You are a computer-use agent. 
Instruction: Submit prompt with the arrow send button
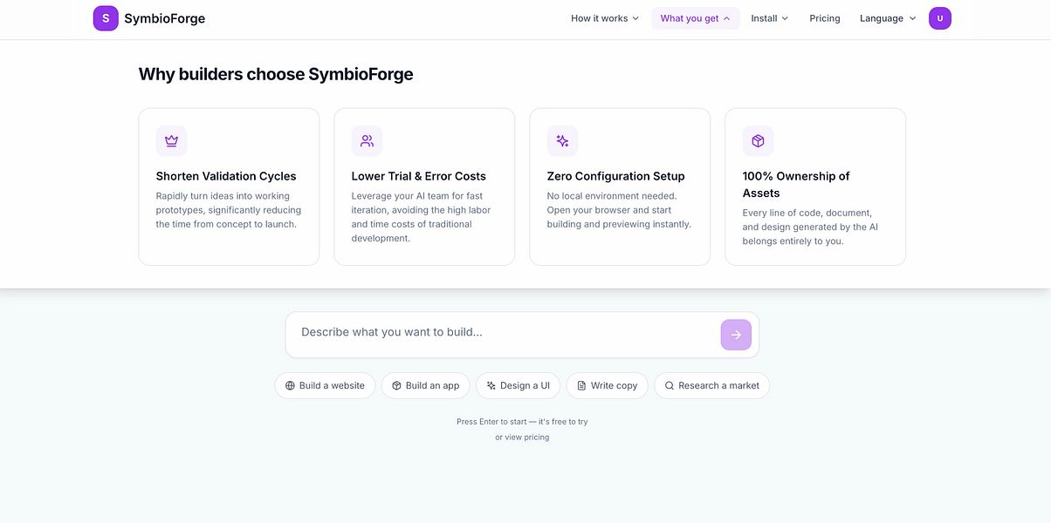736,335
